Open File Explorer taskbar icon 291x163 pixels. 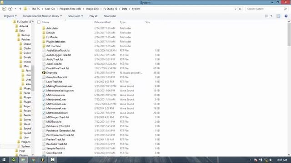point(23,160)
